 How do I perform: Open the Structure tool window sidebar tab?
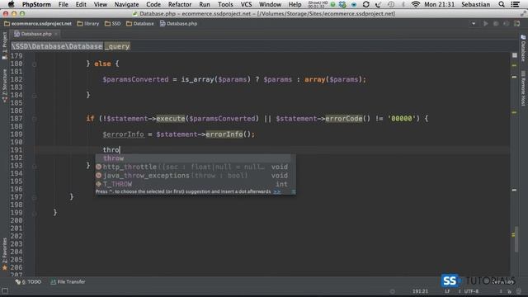tap(4, 86)
